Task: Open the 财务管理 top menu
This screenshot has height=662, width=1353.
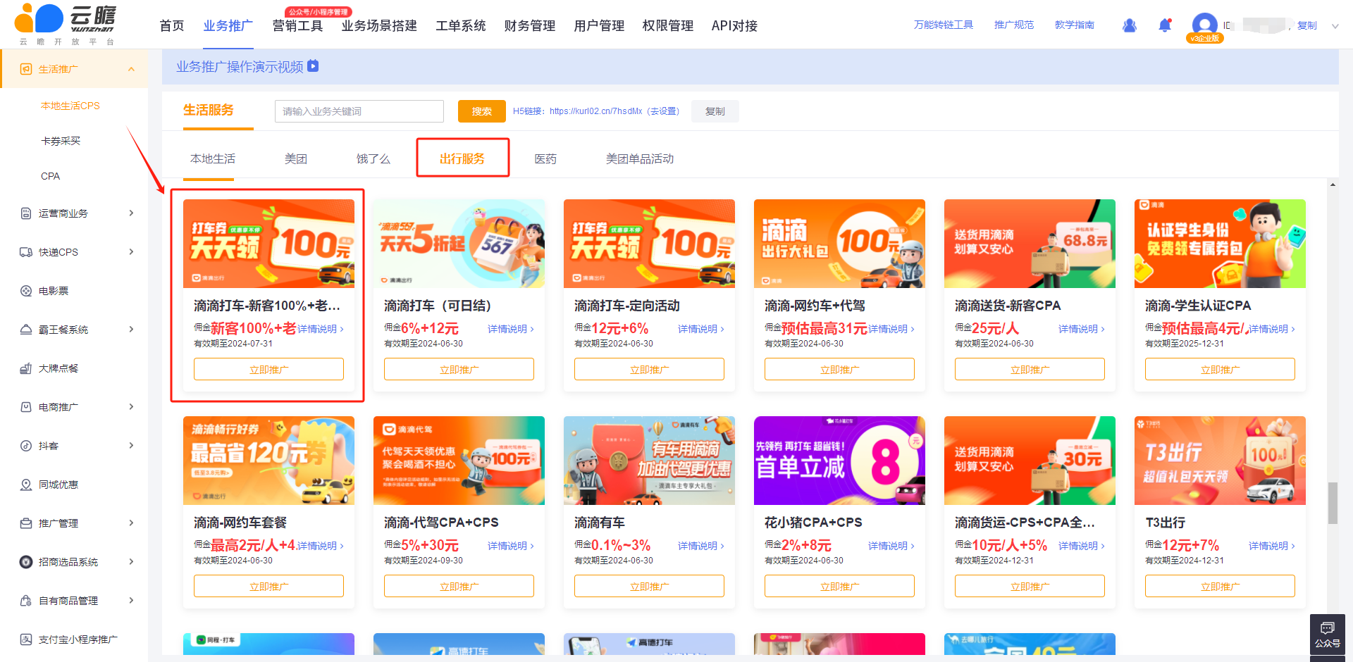Action: [529, 26]
